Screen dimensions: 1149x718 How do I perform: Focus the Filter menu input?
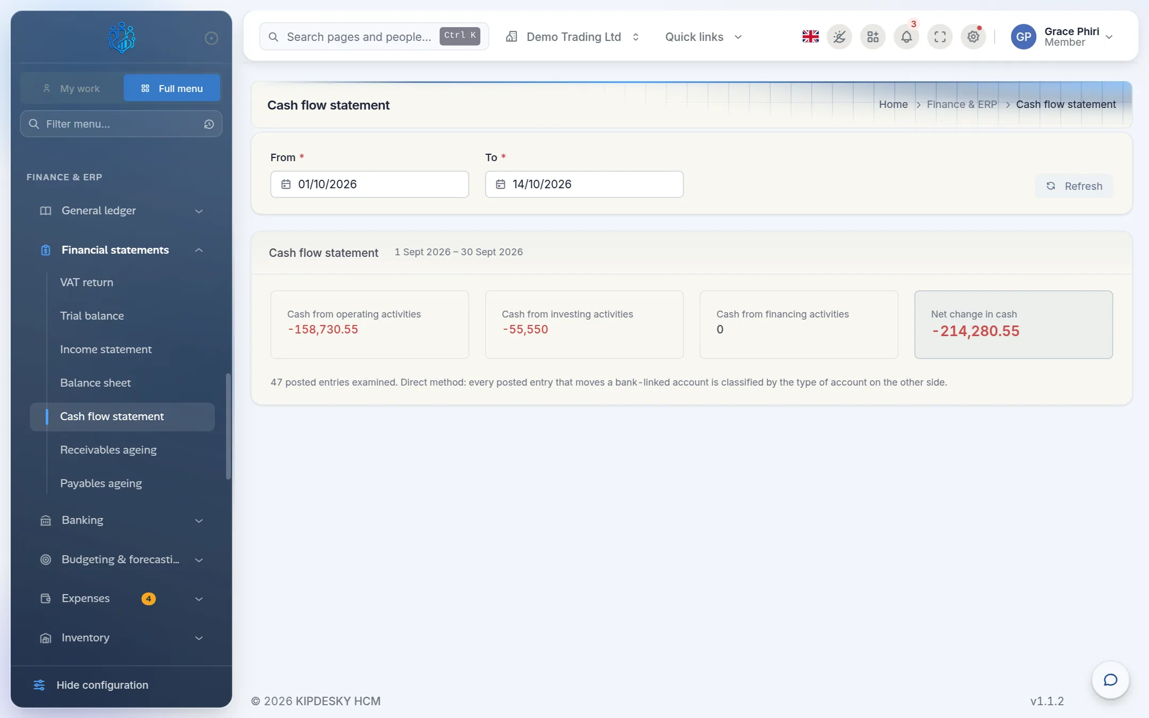121,124
